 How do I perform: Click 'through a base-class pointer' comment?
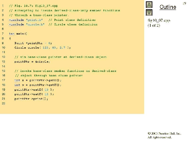pos(39,15)
